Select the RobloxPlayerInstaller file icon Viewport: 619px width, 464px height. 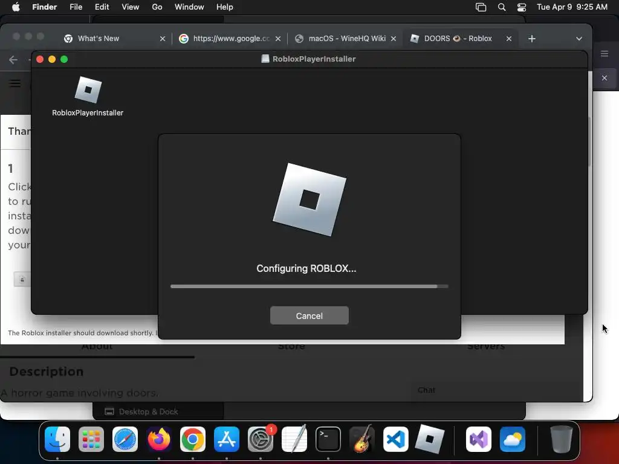tap(88, 89)
